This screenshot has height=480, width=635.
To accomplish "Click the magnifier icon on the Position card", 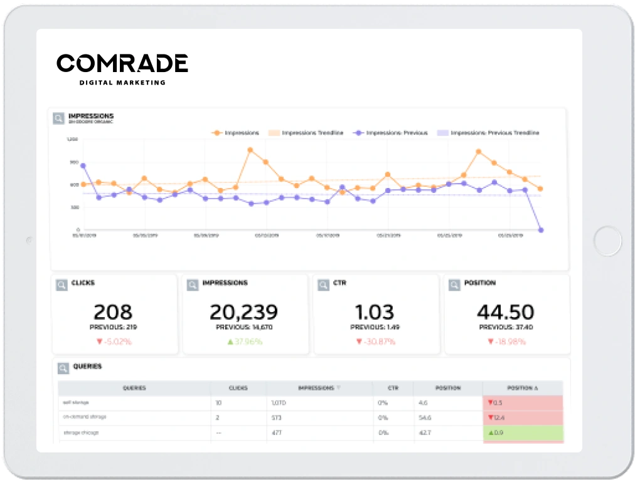I will click(454, 283).
